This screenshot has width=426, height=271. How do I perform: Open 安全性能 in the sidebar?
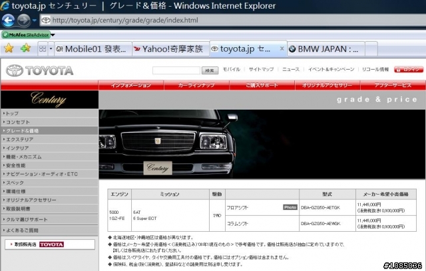49,165
